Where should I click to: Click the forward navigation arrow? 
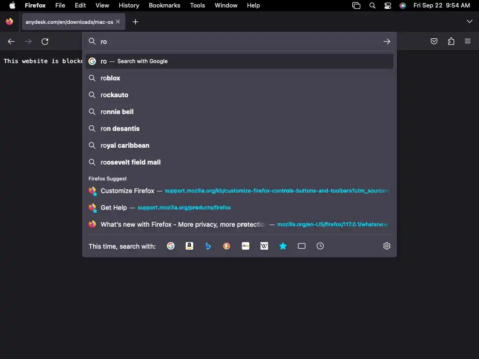pos(28,42)
